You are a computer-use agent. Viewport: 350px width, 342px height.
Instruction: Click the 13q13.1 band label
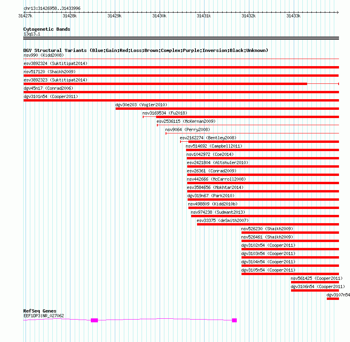point(32,34)
